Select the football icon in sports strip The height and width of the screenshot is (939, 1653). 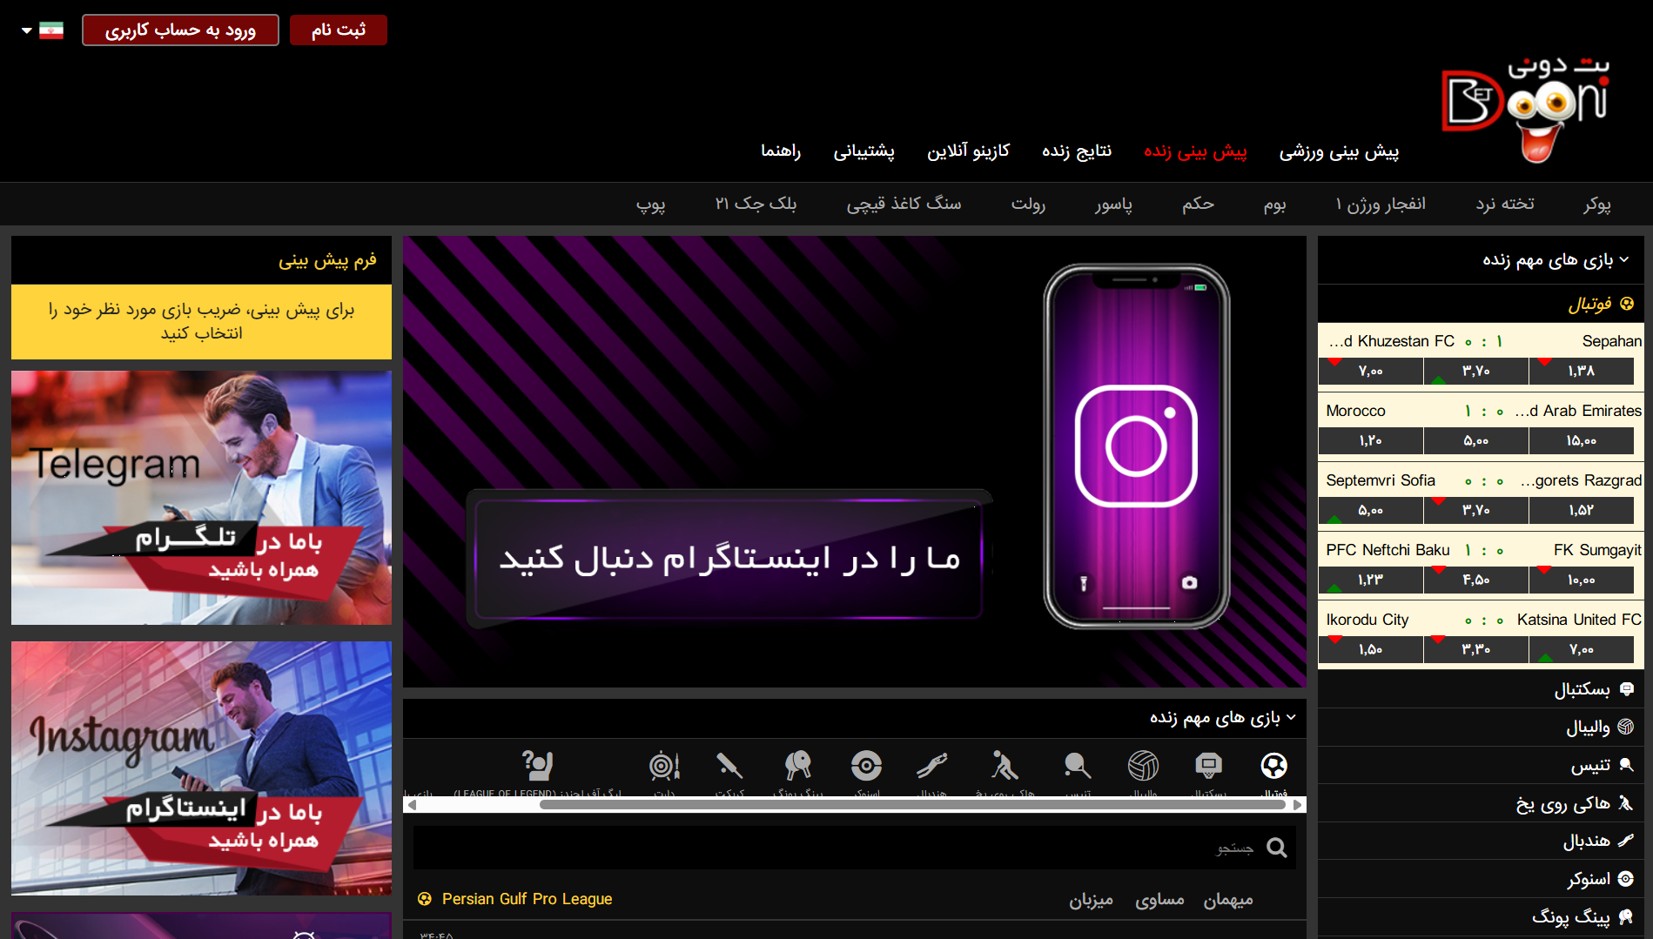point(1273,766)
